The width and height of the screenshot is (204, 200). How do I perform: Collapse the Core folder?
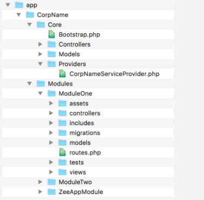(30, 25)
